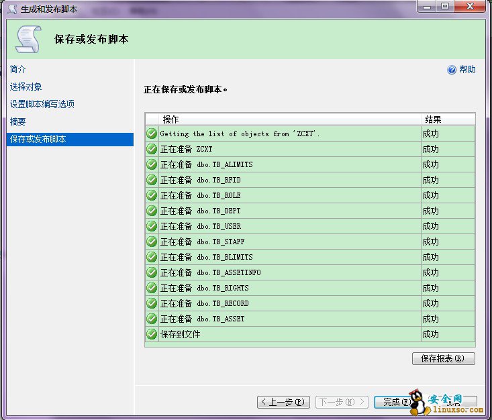Click the success icon for dbo.TB_ALIMITS row
Image resolution: width=492 pixels, height=420 pixels.
[152, 164]
